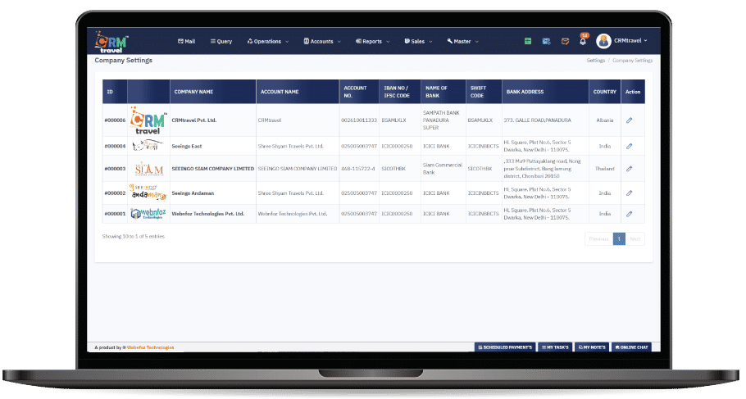This screenshot has width=746, height=399.
Task: Click account number 468-115722-4
Action: pos(357,169)
